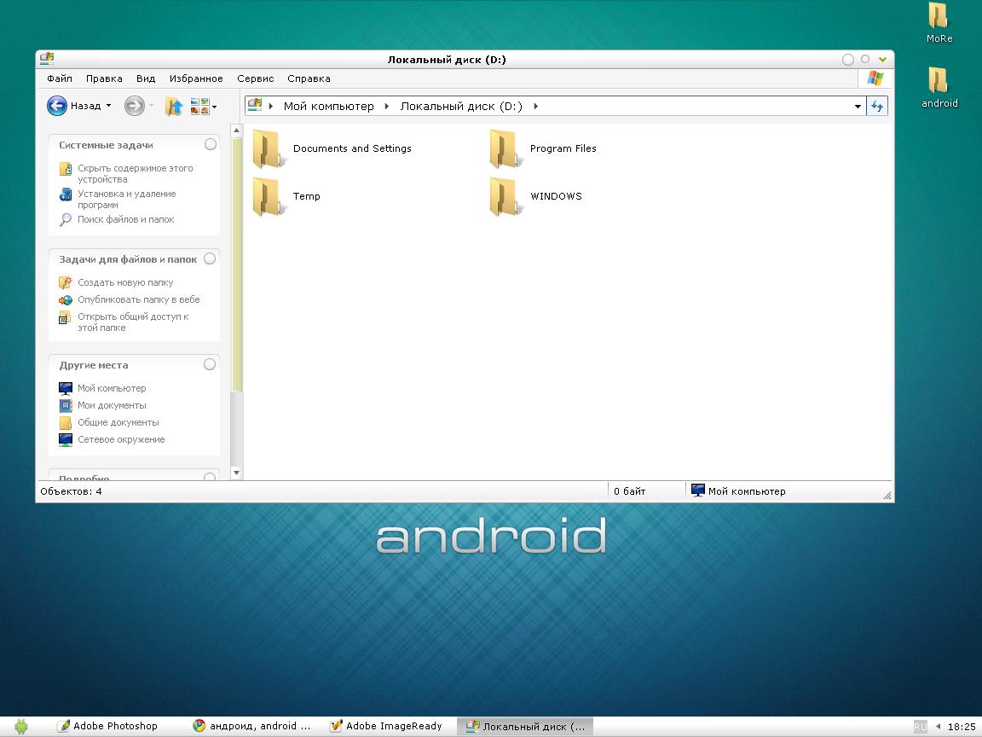Click Мой компьютер zone in the status bar
The width and height of the screenshot is (982, 737).
pyautogui.click(x=737, y=491)
